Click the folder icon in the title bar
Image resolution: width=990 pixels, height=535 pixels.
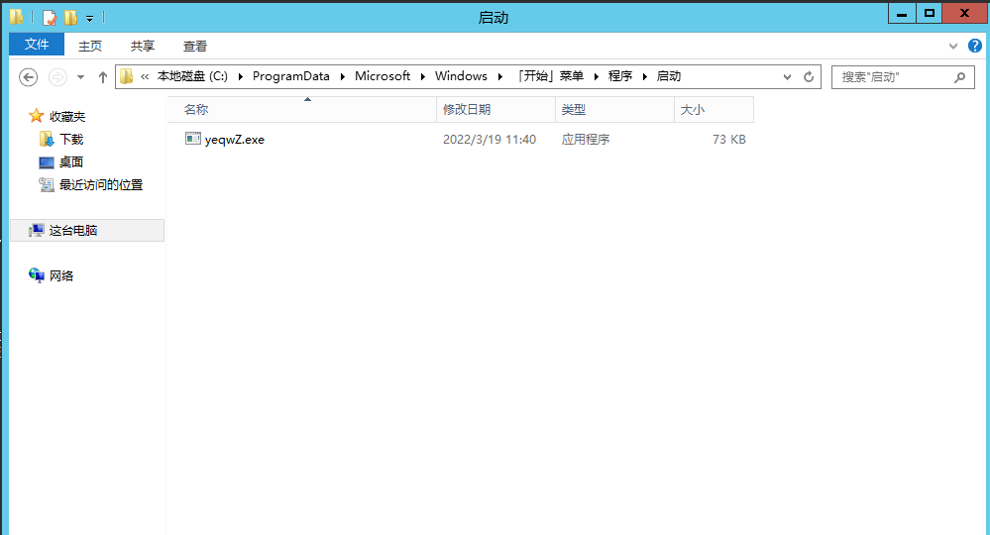17,17
